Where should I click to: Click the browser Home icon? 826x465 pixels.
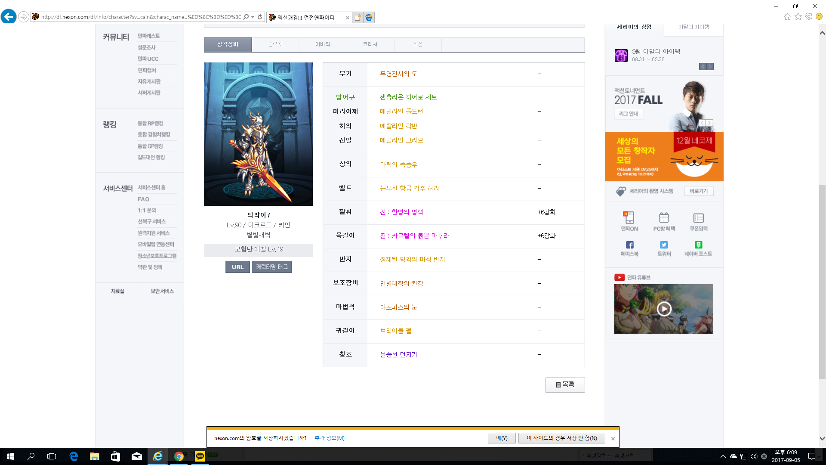pyautogui.click(x=787, y=16)
